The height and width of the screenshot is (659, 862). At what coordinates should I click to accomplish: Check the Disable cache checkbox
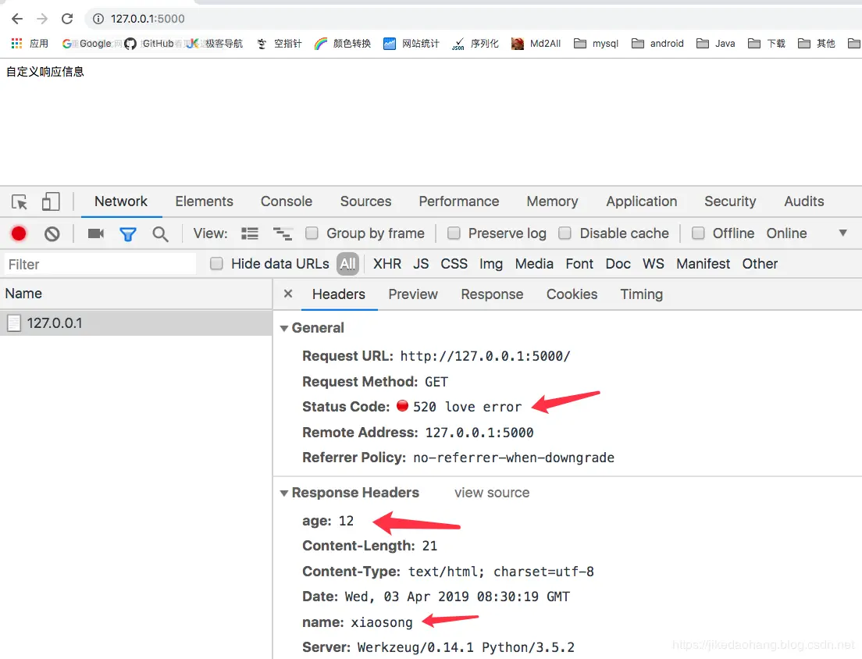pyautogui.click(x=565, y=233)
